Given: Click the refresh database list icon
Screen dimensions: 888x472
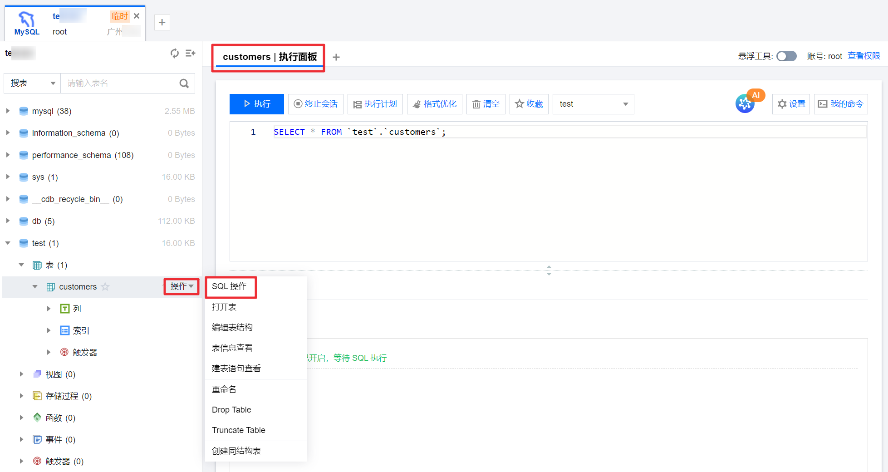Looking at the screenshot, I should click(x=174, y=54).
